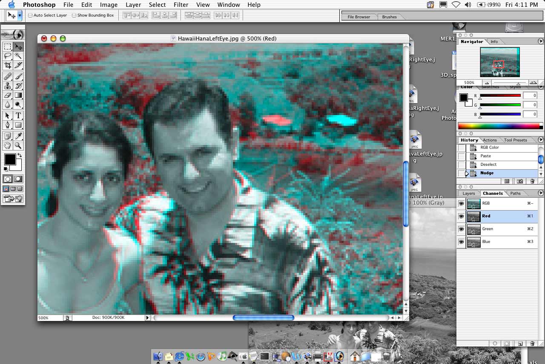Open the History palette flyout menu
The image size is (545, 364).
click(541, 140)
